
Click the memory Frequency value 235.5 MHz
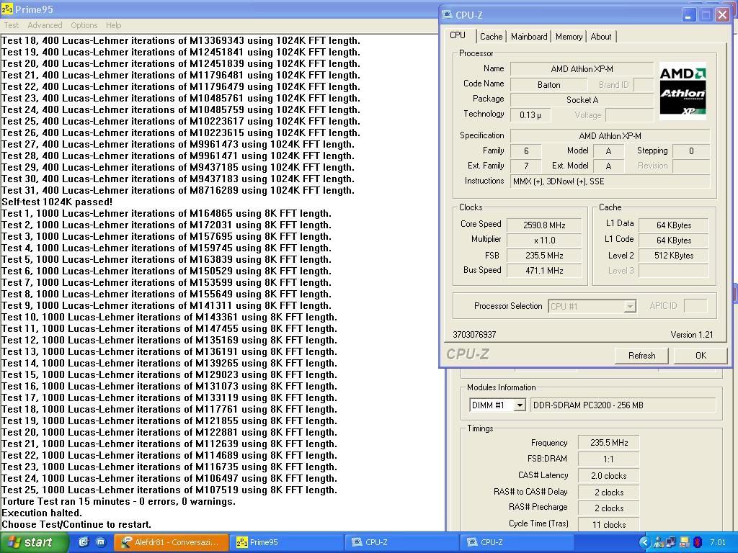[x=608, y=443]
